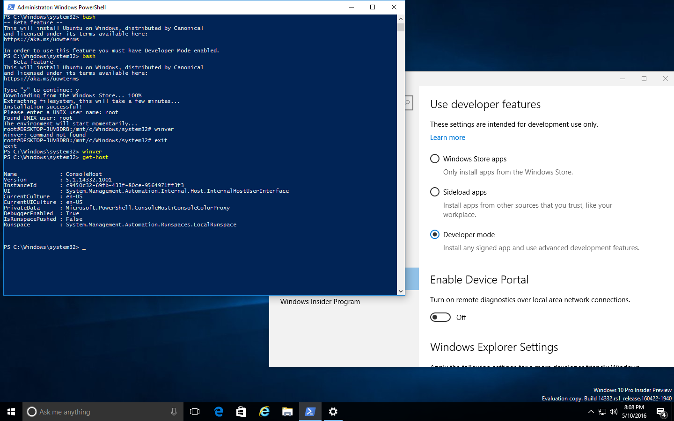This screenshot has width=674, height=421.
Task: Click the PowerShell scrollbar down arrow
Action: click(401, 290)
